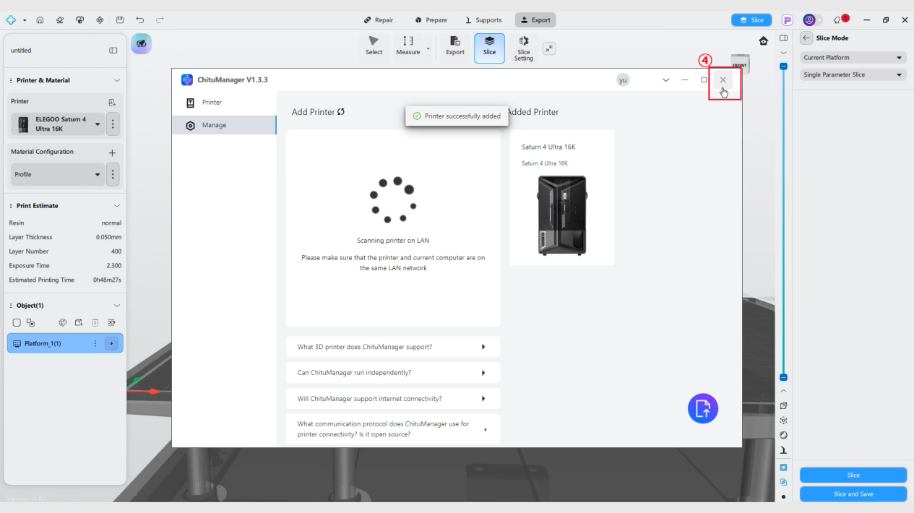
Task: Open ChituManager title bar chevron dropdown
Action: pos(665,80)
